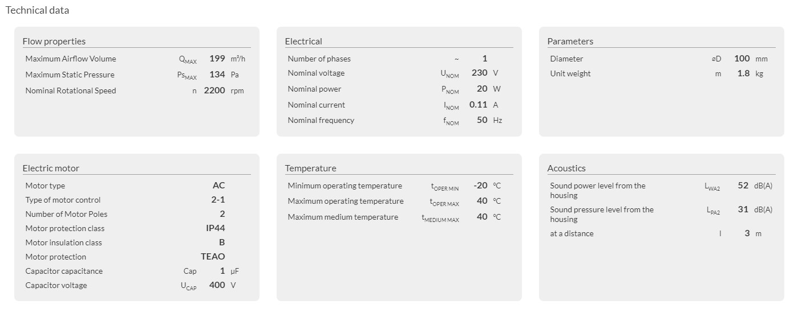Click the Acoustics section title
The width and height of the screenshot is (794, 325).
click(566, 168)
